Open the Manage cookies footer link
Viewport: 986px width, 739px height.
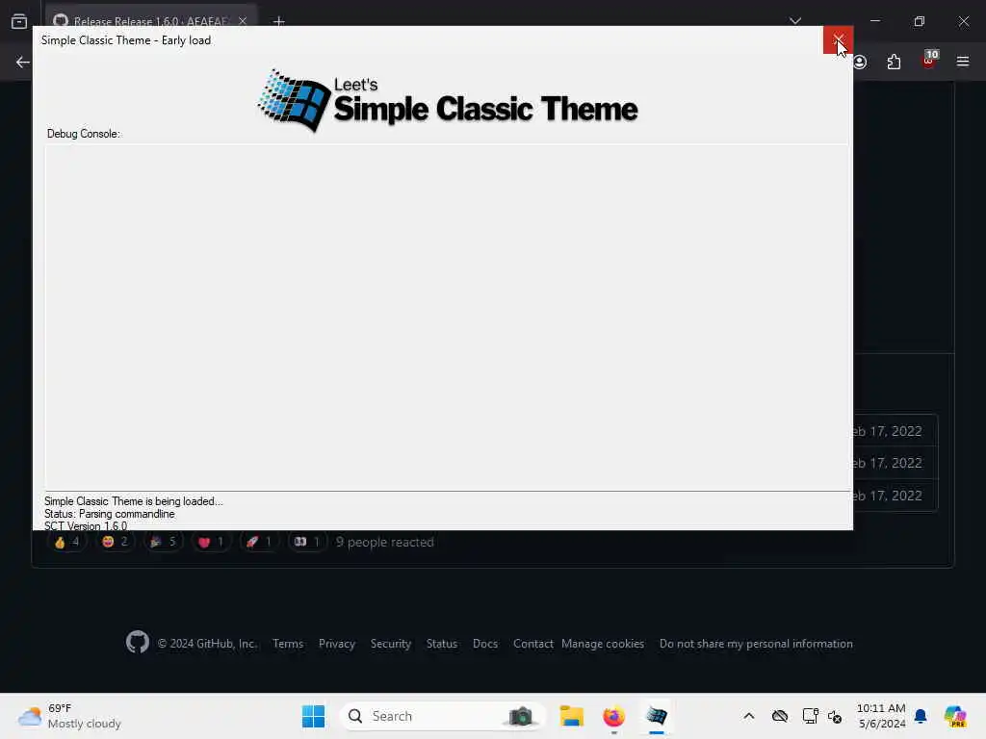[603, 644]
